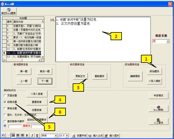Uncheck the 段落设置 checkbox
This screenshot has width=174, height=139.
5,102
